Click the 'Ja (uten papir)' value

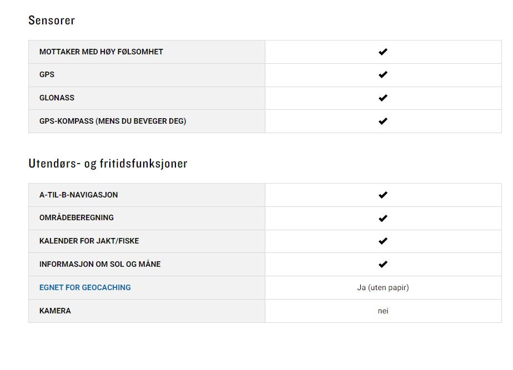[x=383, y=287]
